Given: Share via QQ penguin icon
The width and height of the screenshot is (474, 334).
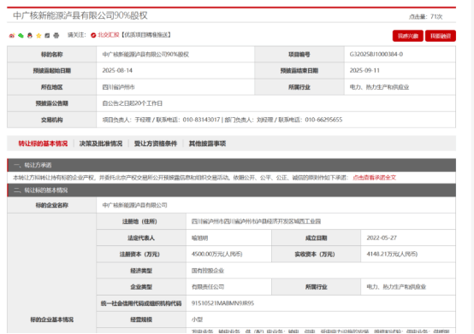Looking at the screenshot, I should click(30, 35).
